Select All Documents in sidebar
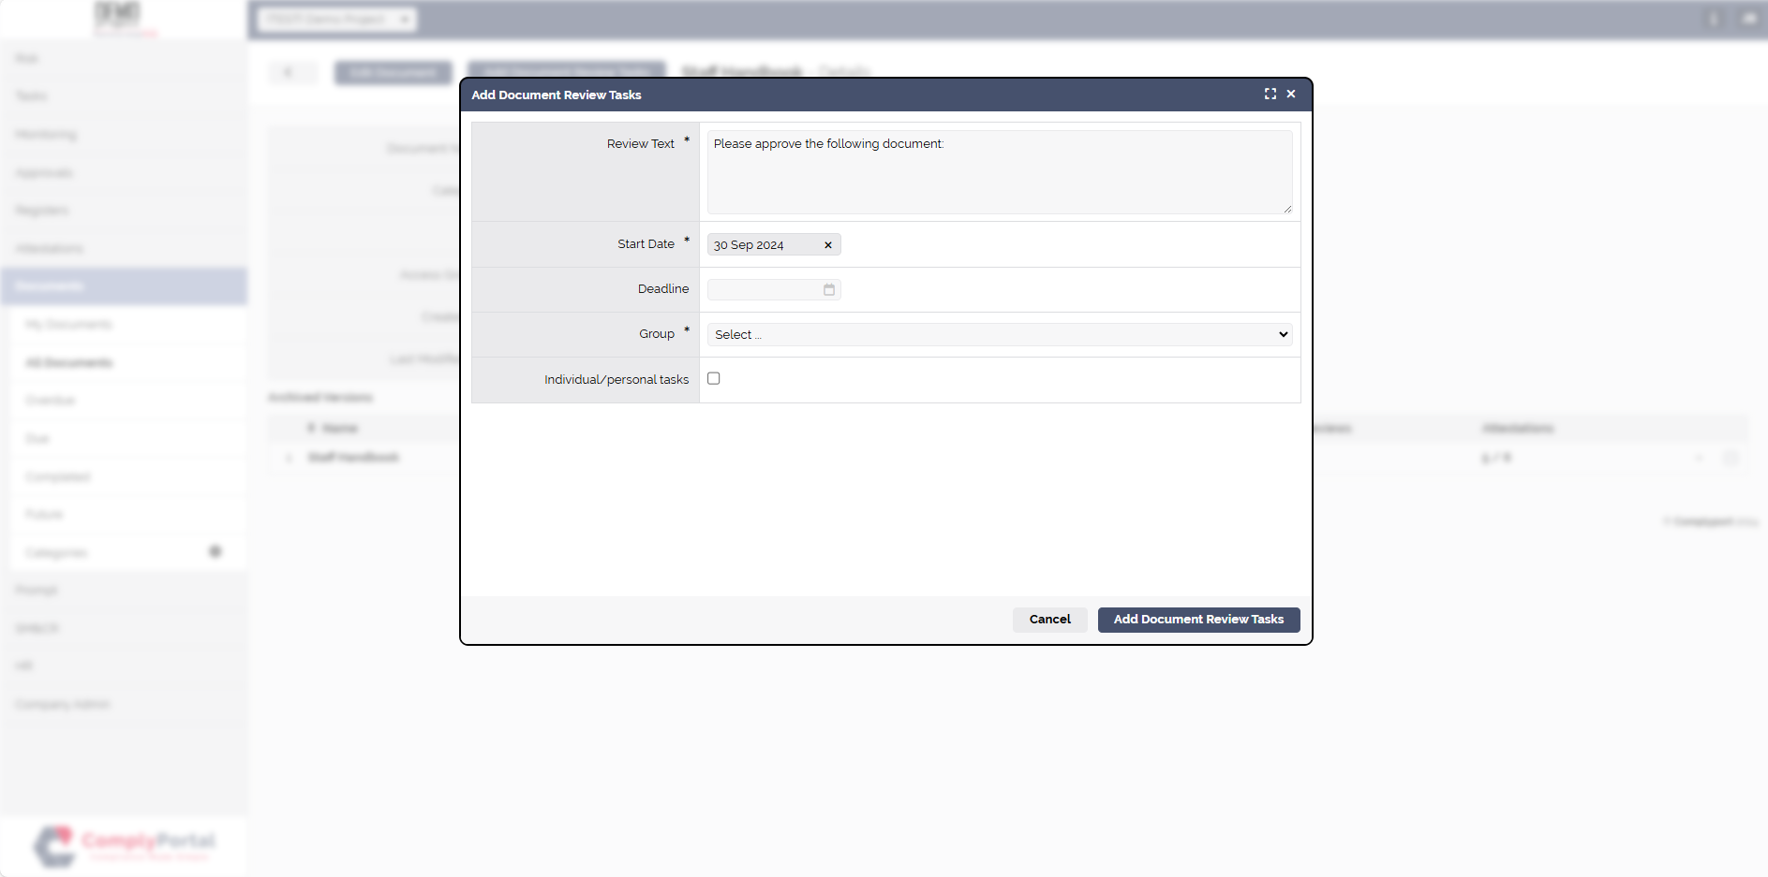Screen dimensions: 1768x877 pyautogui.click(x=69, y=362)
